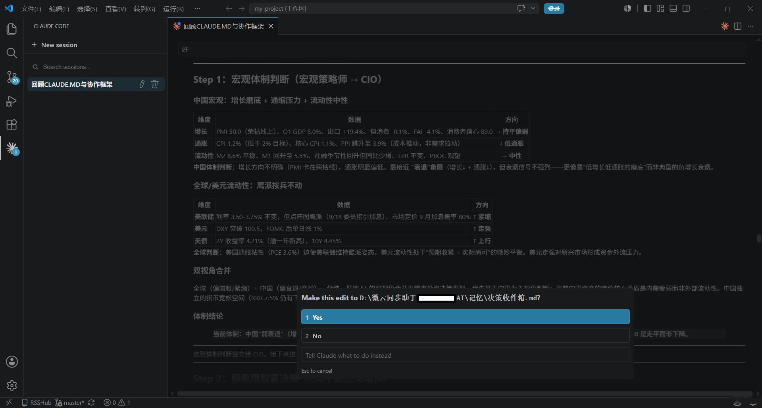Go forward in navigation history
This screenshot has width=762, height=408.
point(242,8)
